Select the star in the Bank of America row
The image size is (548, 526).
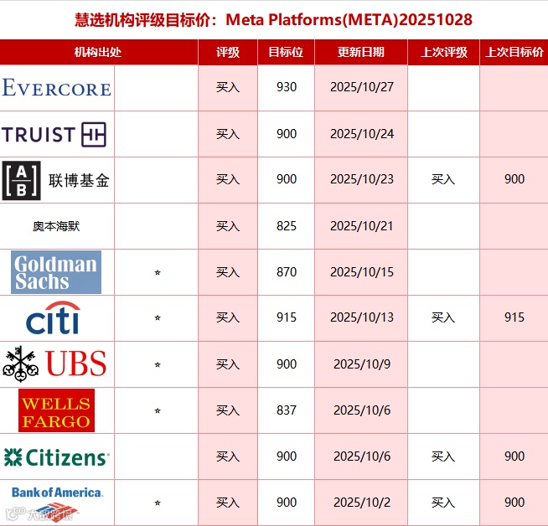[158, 503]
